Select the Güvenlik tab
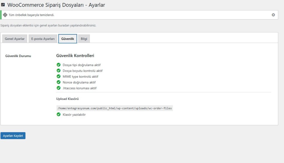 [x=67, y=39]
